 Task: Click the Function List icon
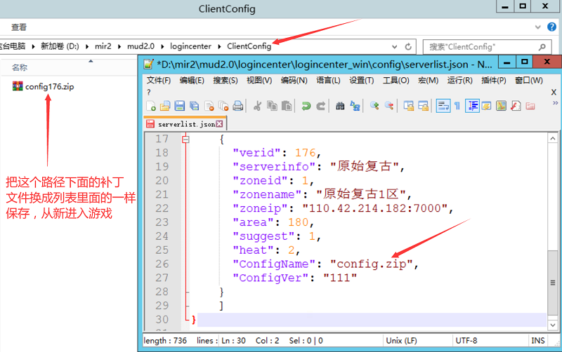(516, 106)
